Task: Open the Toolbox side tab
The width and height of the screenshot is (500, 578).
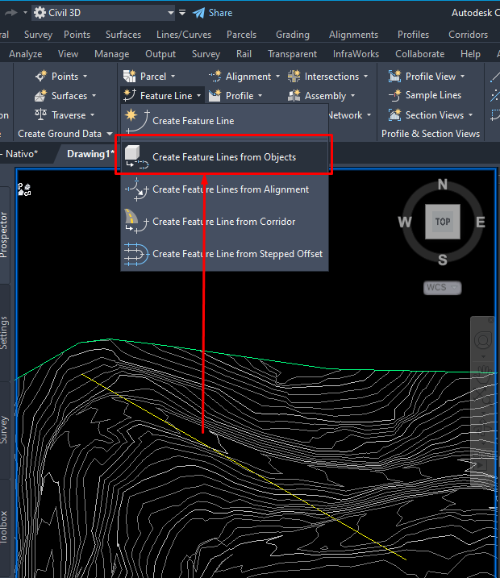Action: click(x=4, y=527)
